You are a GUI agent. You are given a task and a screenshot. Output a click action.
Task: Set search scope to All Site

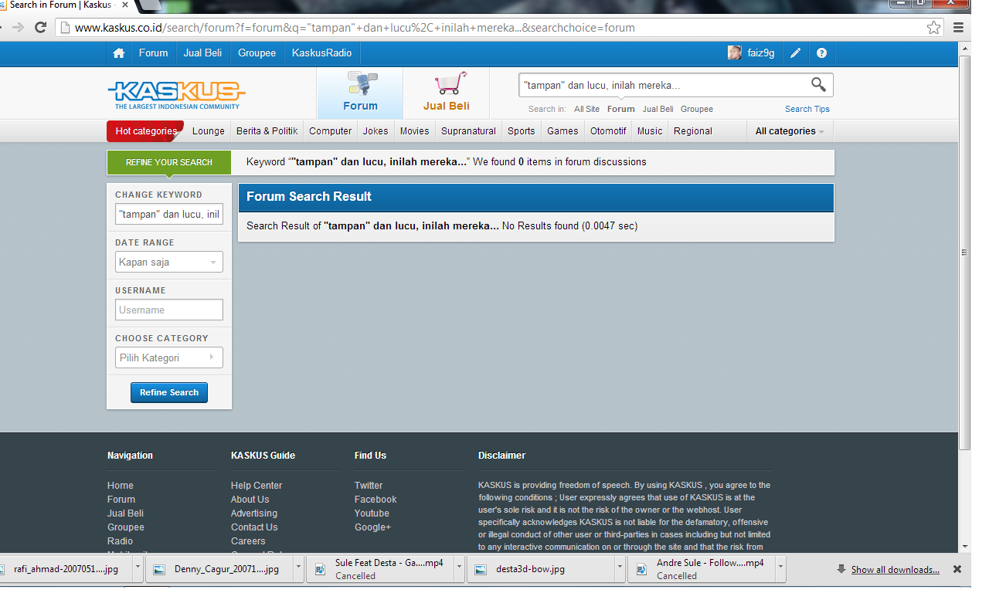[586, 109]
